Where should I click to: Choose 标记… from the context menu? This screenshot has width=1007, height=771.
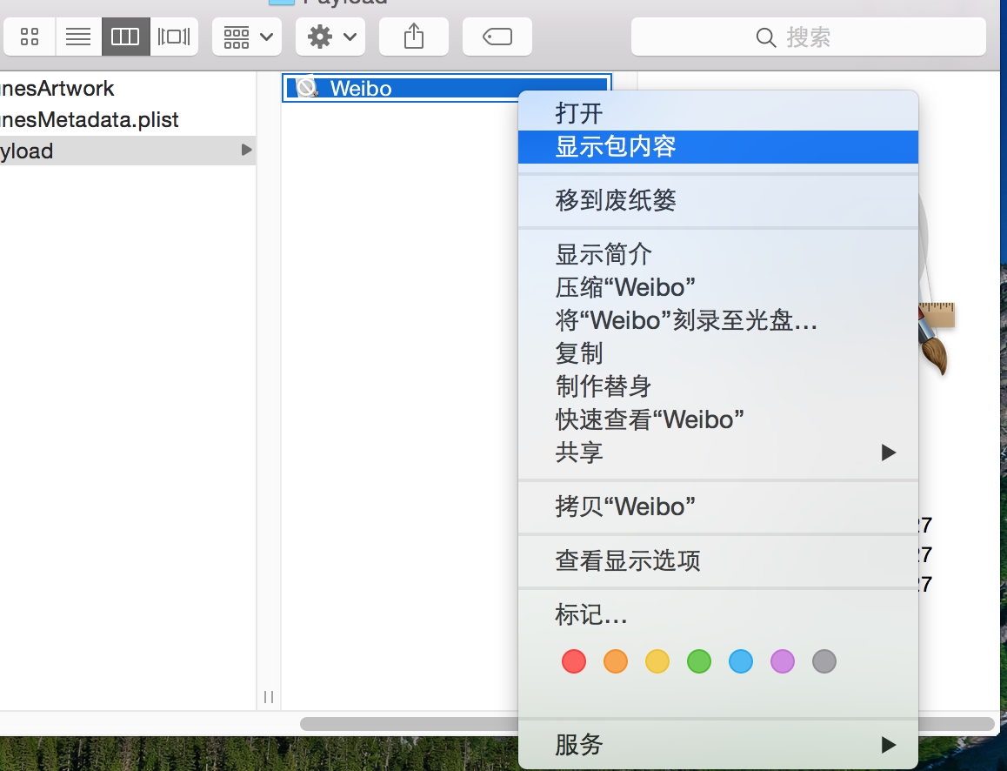(718, 615)
